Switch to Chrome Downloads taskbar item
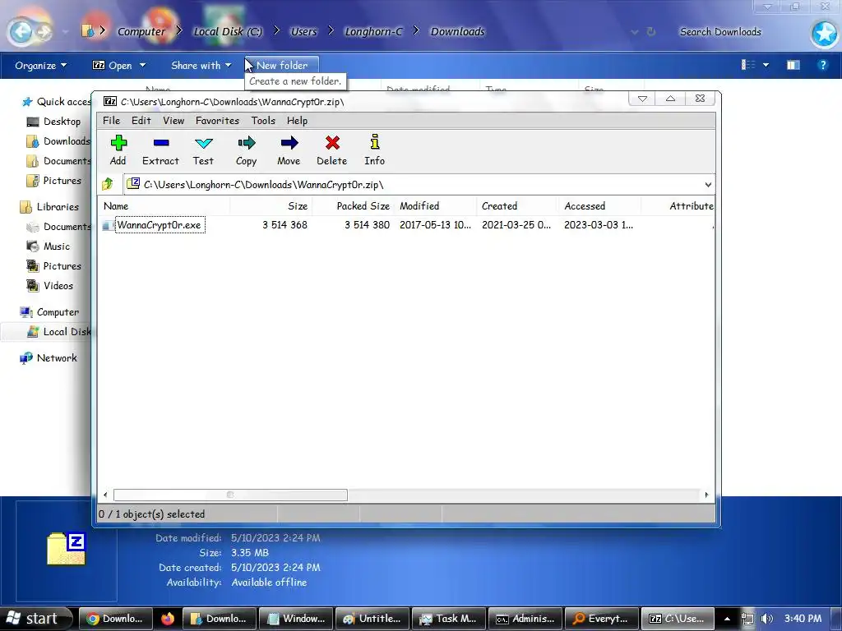 tap(115, 619)
